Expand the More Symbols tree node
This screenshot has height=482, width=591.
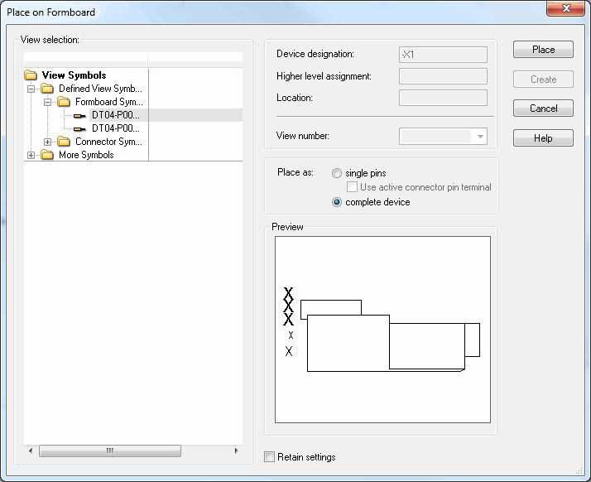31,155
